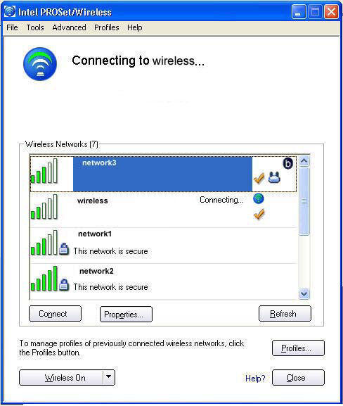Click the green globe connecting icon for wireless
Viewport: 343px width, 406px height.
pyautogui.click(x=259, y=198)
